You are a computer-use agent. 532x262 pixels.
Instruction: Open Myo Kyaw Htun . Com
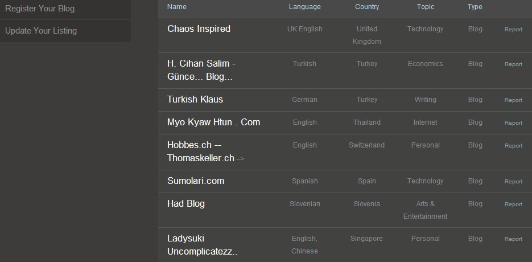pyautogui.click(x=213, y=122)
